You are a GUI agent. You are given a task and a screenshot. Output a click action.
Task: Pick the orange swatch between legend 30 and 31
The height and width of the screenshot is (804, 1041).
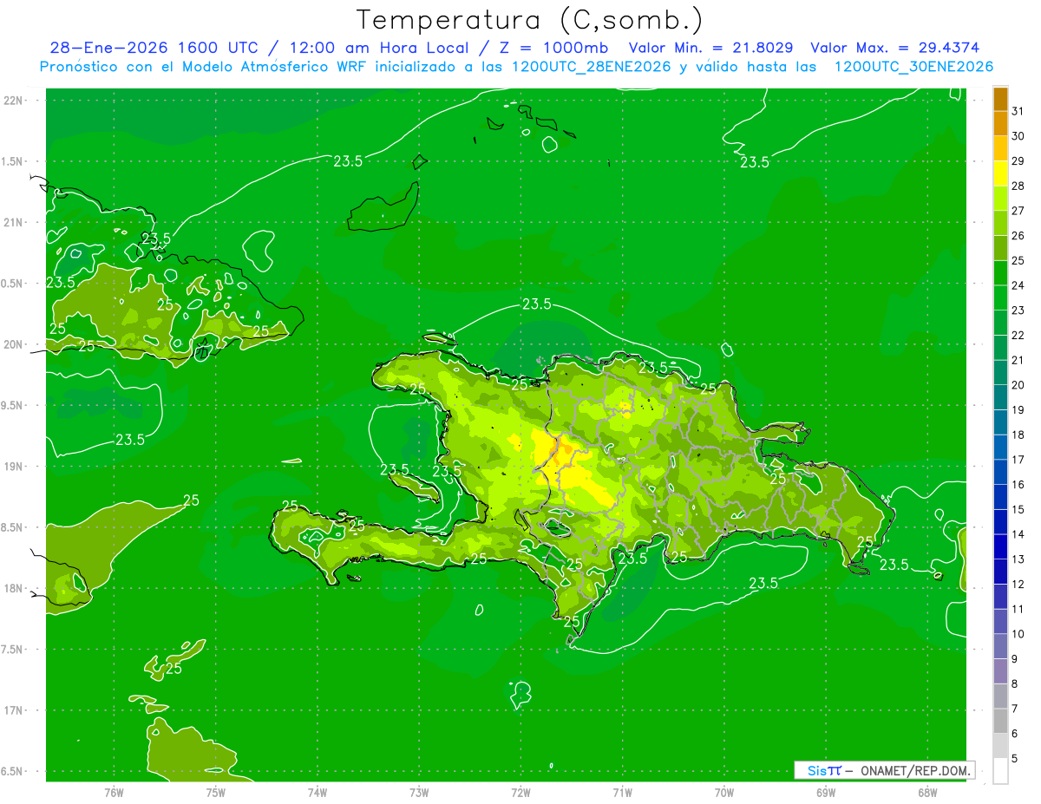pos(1000,123)
